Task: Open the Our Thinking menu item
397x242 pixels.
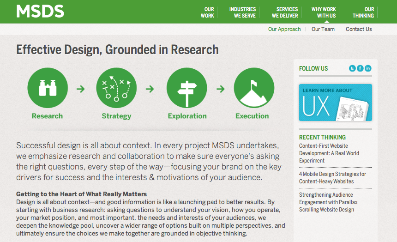Action: (363, 12)
